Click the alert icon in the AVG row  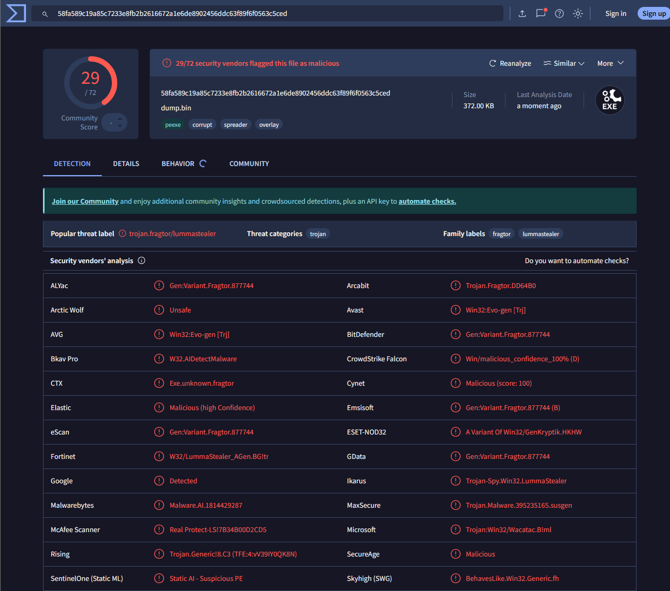point(159,334)
